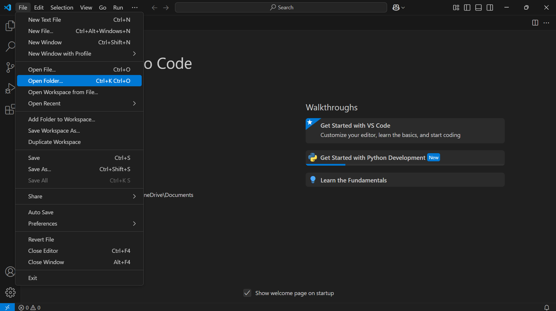Check Show welcome page on startup
556x311 pixels.
(x=247, y=293)
